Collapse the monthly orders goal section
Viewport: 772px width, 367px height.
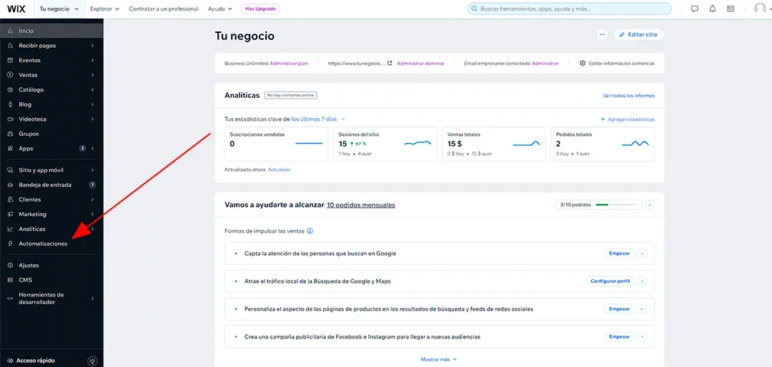coord(649,205)
